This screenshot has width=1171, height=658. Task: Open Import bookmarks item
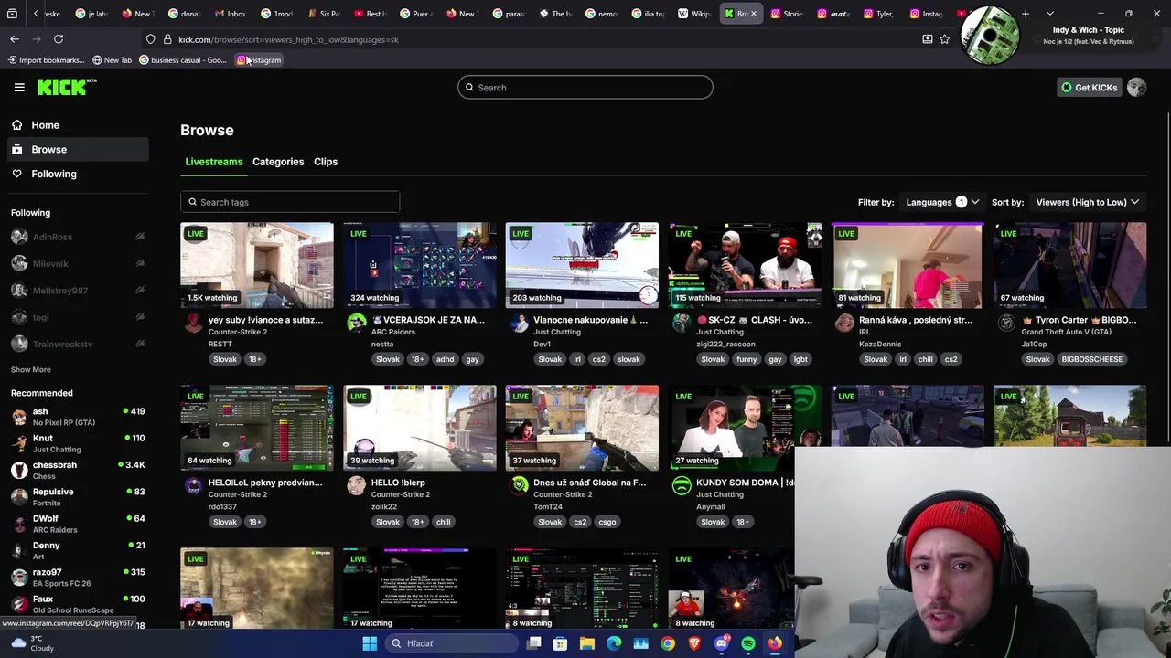[x=46, y=60]
